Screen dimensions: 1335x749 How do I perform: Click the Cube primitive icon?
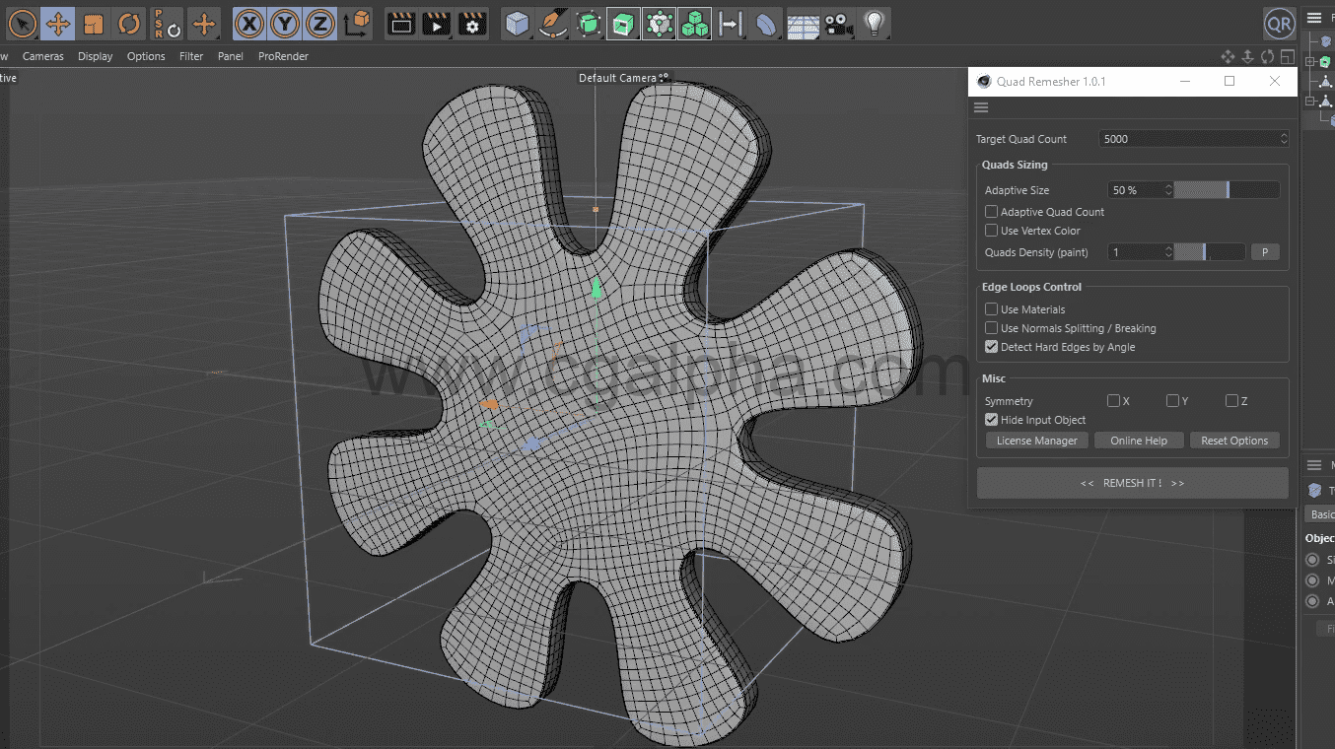tap(516, 23)
